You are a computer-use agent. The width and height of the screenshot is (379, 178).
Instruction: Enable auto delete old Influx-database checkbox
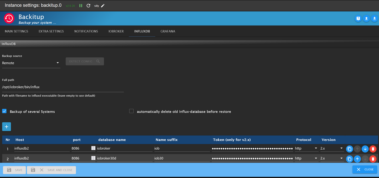tap(132, 111)
